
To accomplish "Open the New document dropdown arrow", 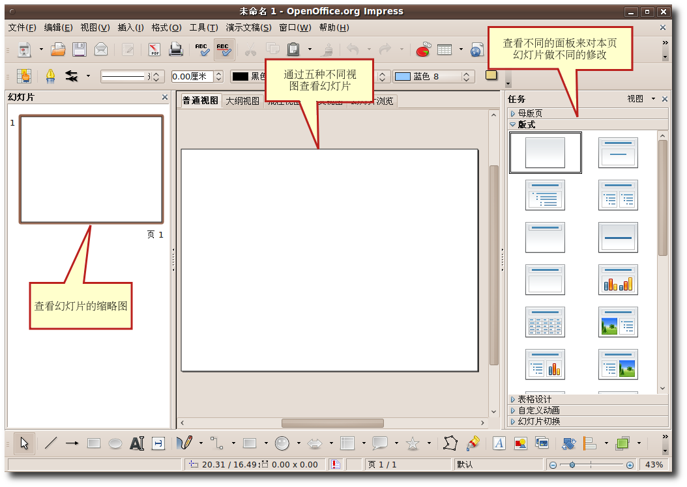I will 41,49.
